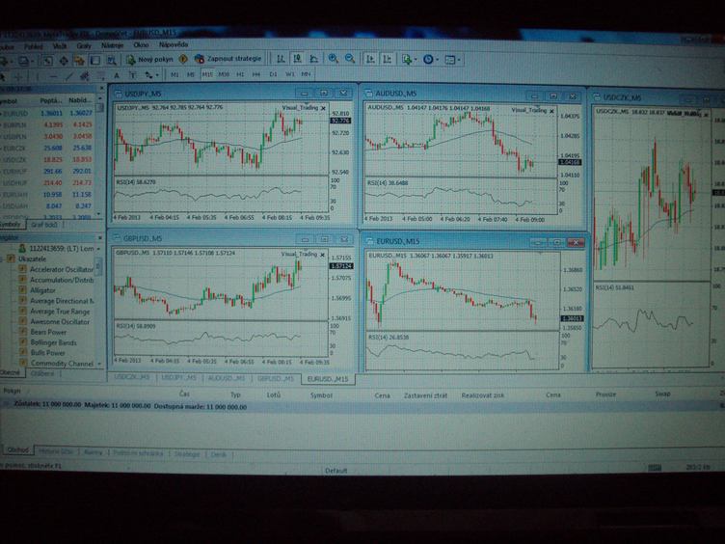Select the bar chart type icon

click(x=281, y=59)
